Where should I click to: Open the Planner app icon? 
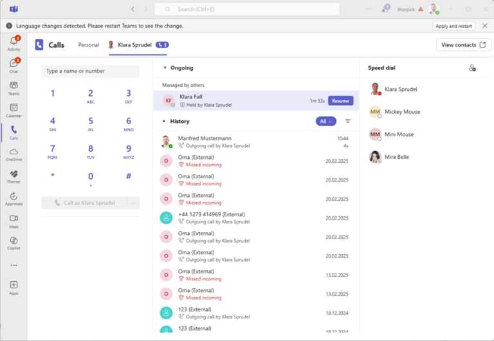point(14,176)
